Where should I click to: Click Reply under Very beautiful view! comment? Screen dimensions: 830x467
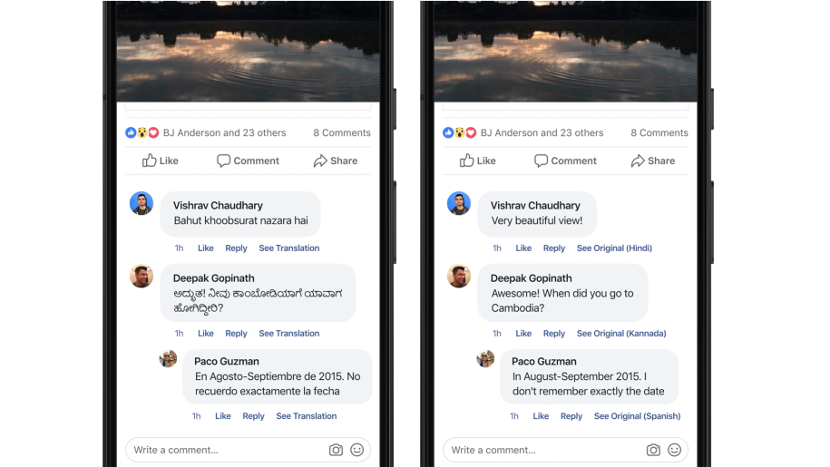pos(554,248)
